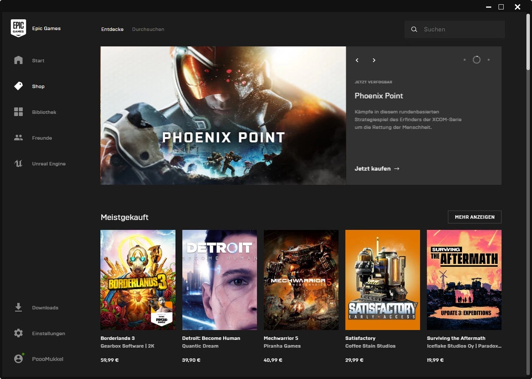Click the Borderlands 3 title text

[x=118, y=338]
